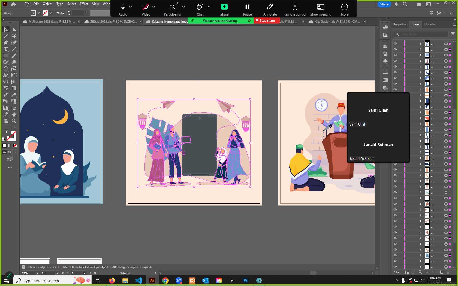Select the Hand tool
Image resolution: width=458 pixels, height=286 pixels.
click(14, 114)
